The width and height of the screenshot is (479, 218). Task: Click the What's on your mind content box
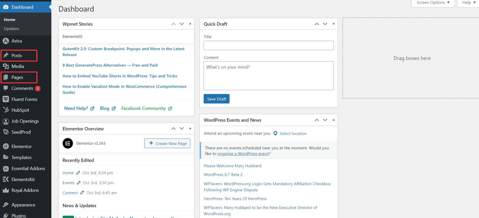(x=269, y=76)
